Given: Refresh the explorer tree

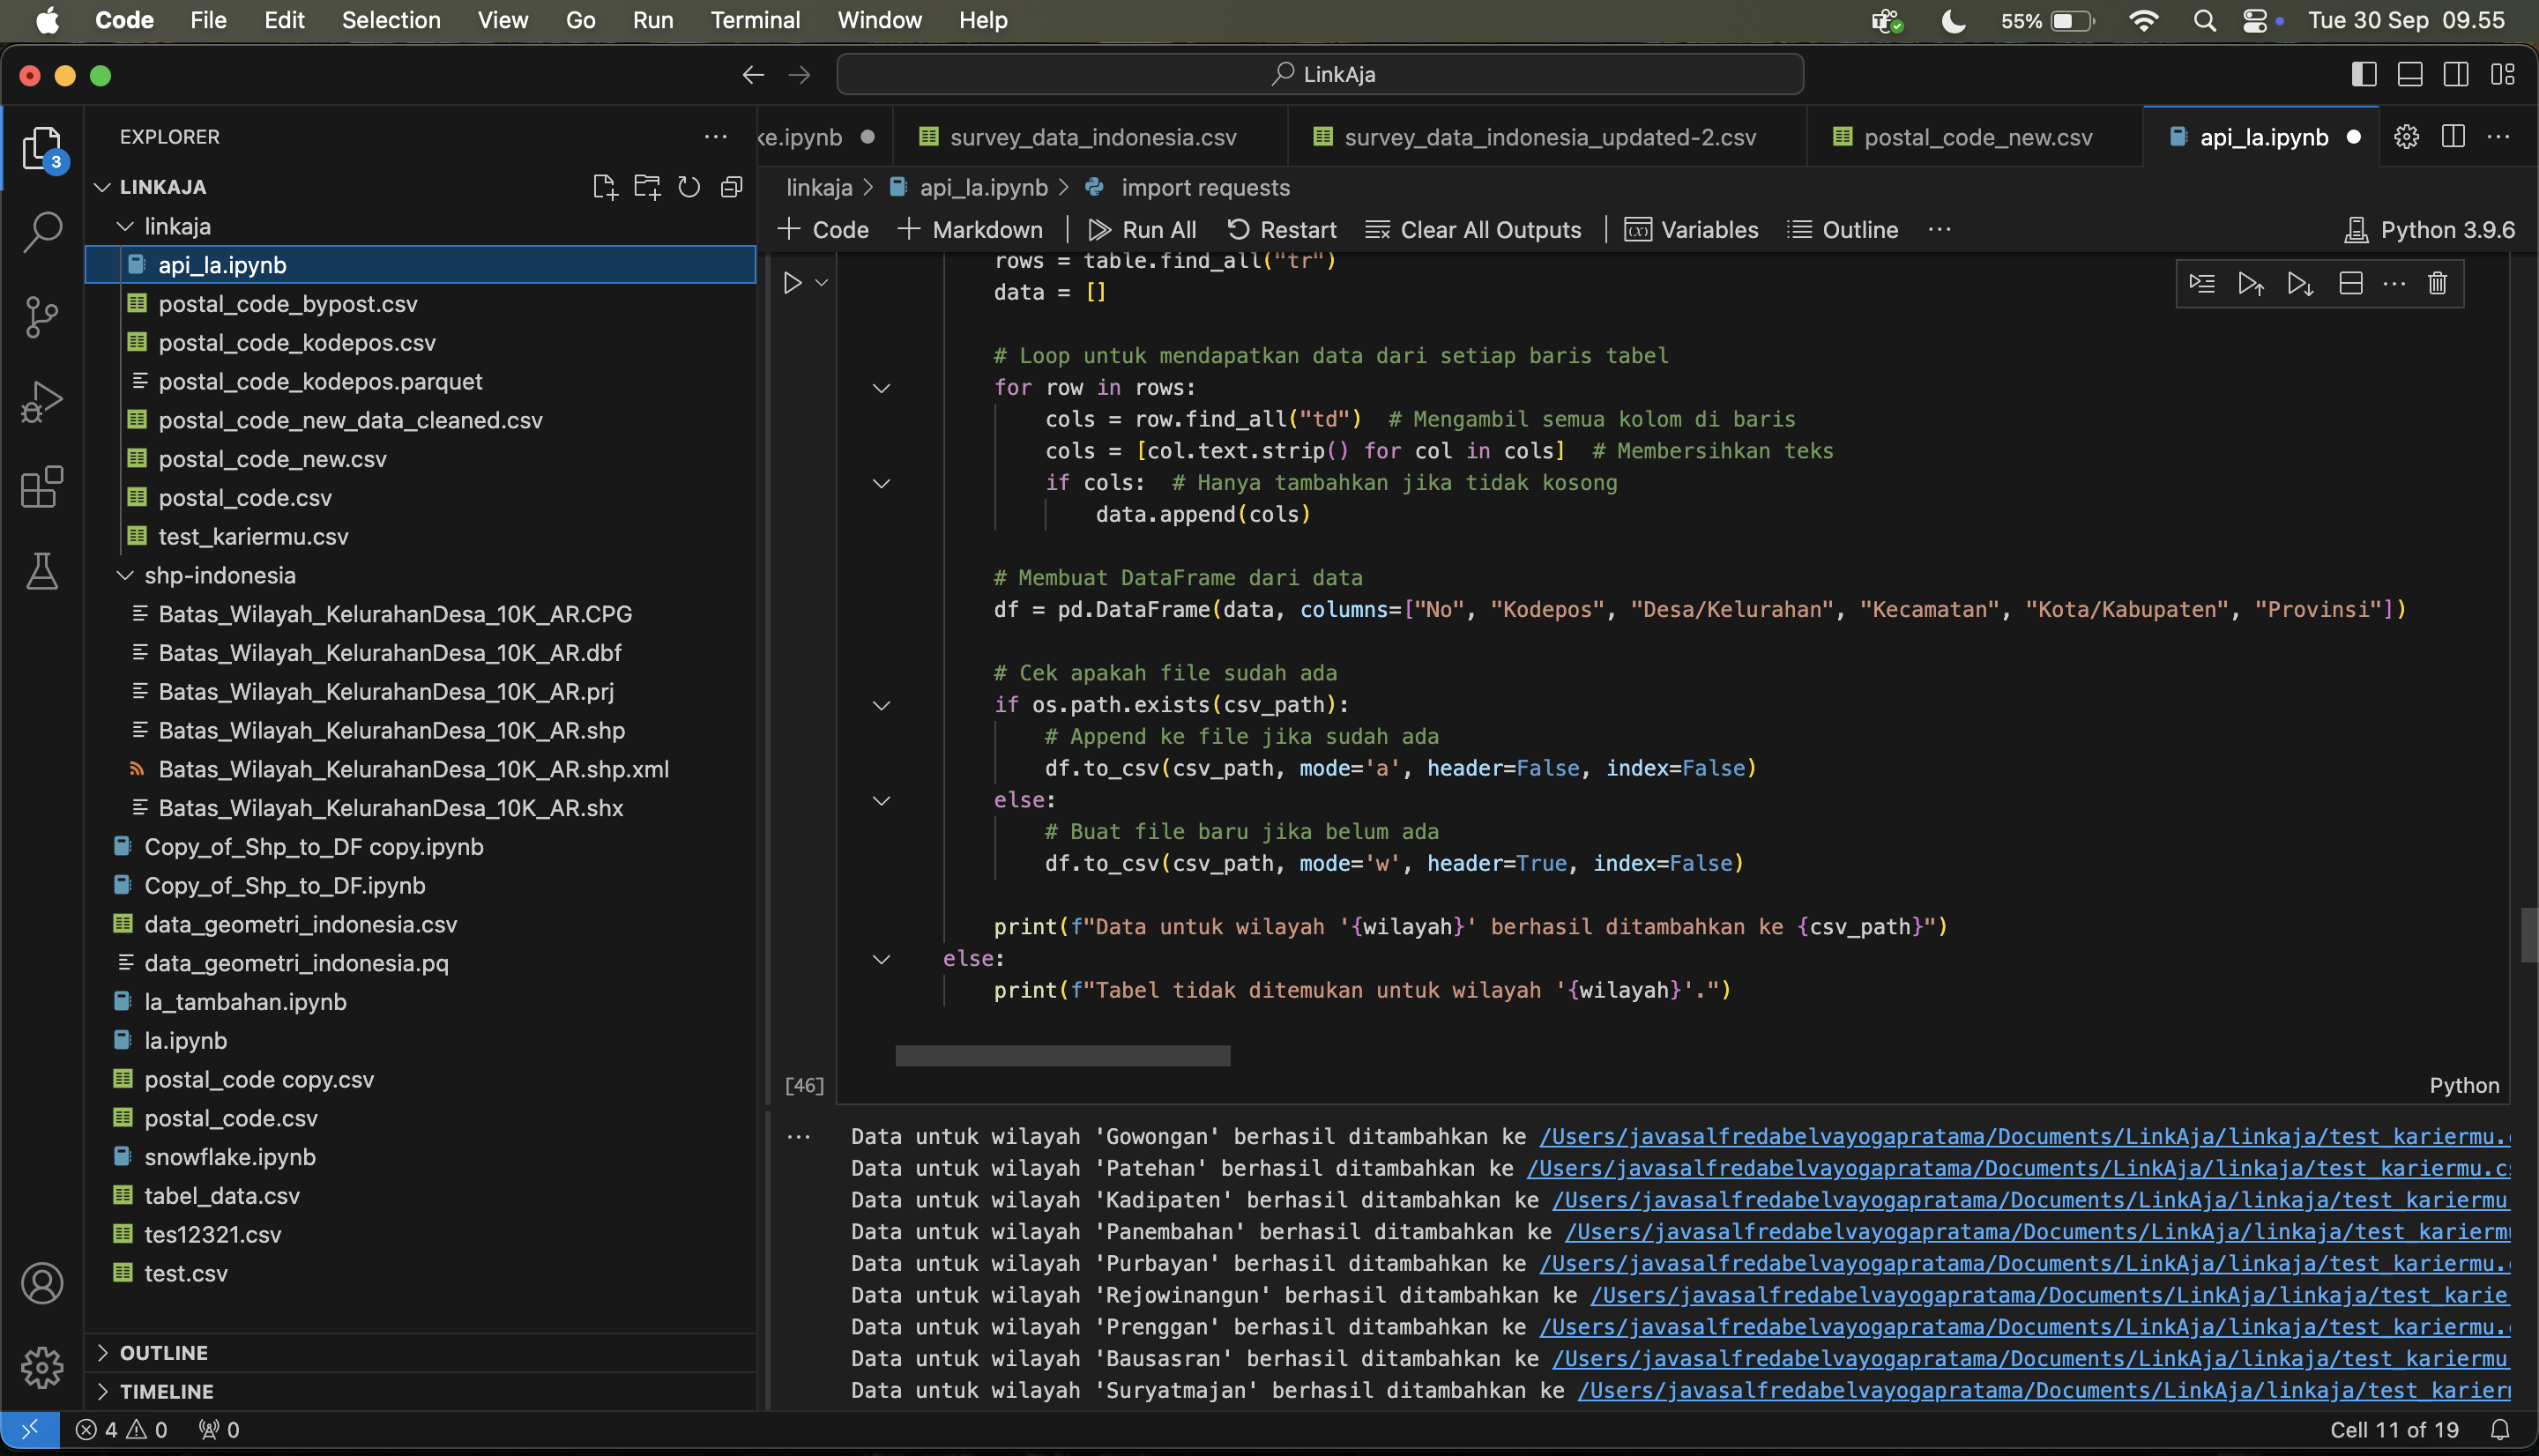Looking at the screenshot, I should click(x=689, y=187).
